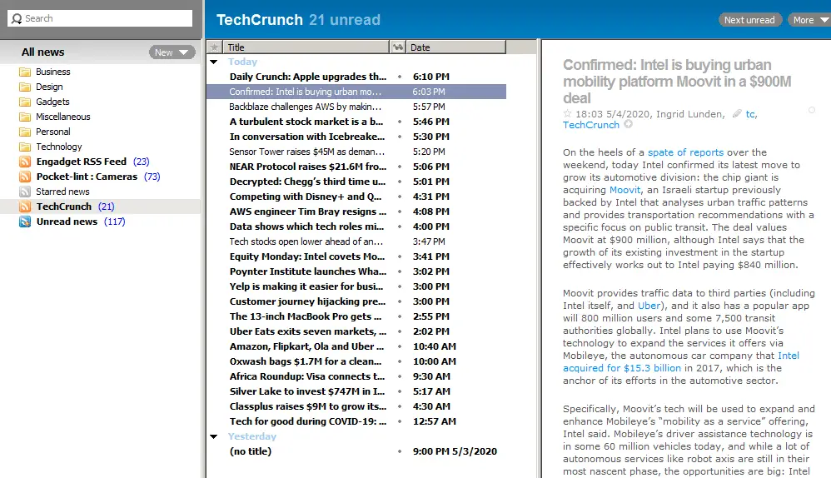Image resolution: width=831 pixels, height=478 pixels.
Task: Click the Engadget RSS Feed orange feed icon
Action: click(x=25, y=162)
